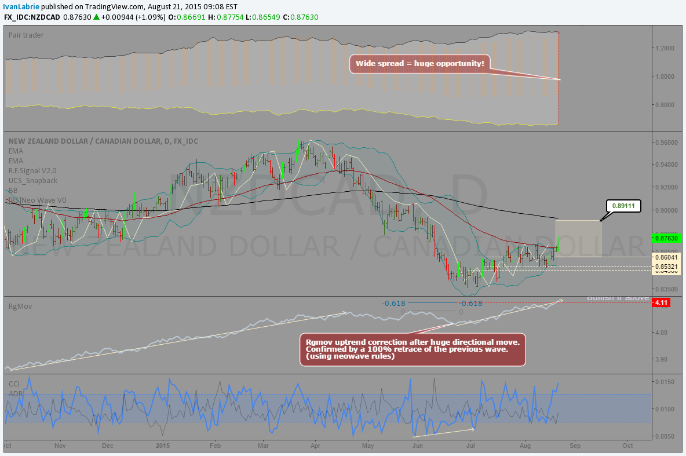The width and height of the screenshot is (686, 456).
Task: Click the Mar label on time axis
Action: pos(263,446)
